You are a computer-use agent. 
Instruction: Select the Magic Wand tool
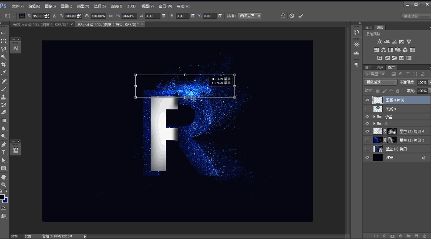coord(3,57)
